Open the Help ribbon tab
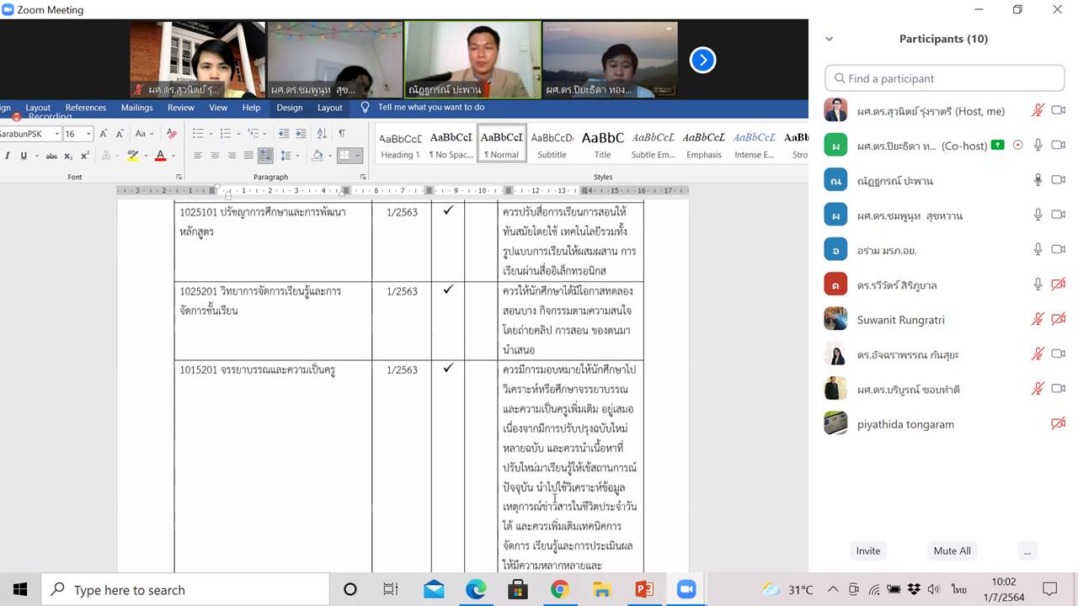 (251, 108)
